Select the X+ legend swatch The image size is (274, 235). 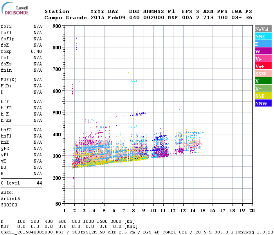click(x=263, y=89)
